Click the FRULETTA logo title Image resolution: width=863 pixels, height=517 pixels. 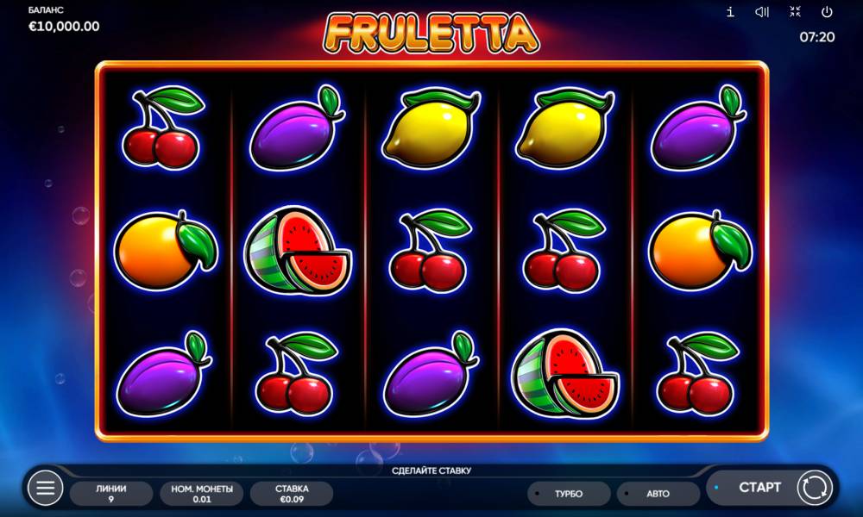point(431,34)
